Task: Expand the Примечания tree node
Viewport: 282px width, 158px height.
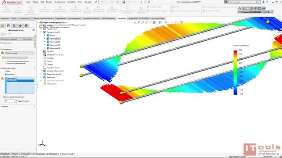Action: [x=41, y=29]
